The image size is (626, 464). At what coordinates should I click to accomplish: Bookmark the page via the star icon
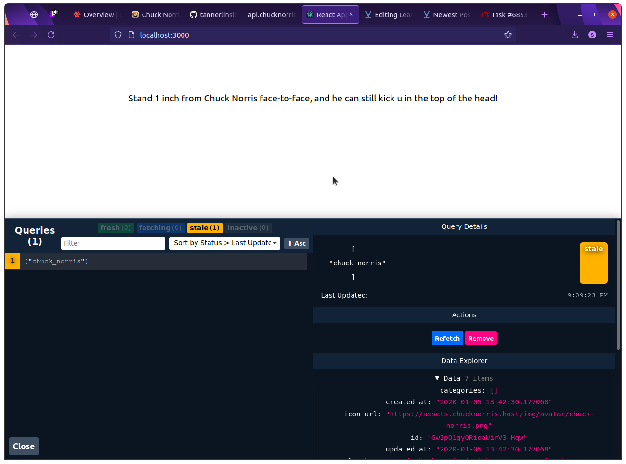508,35
